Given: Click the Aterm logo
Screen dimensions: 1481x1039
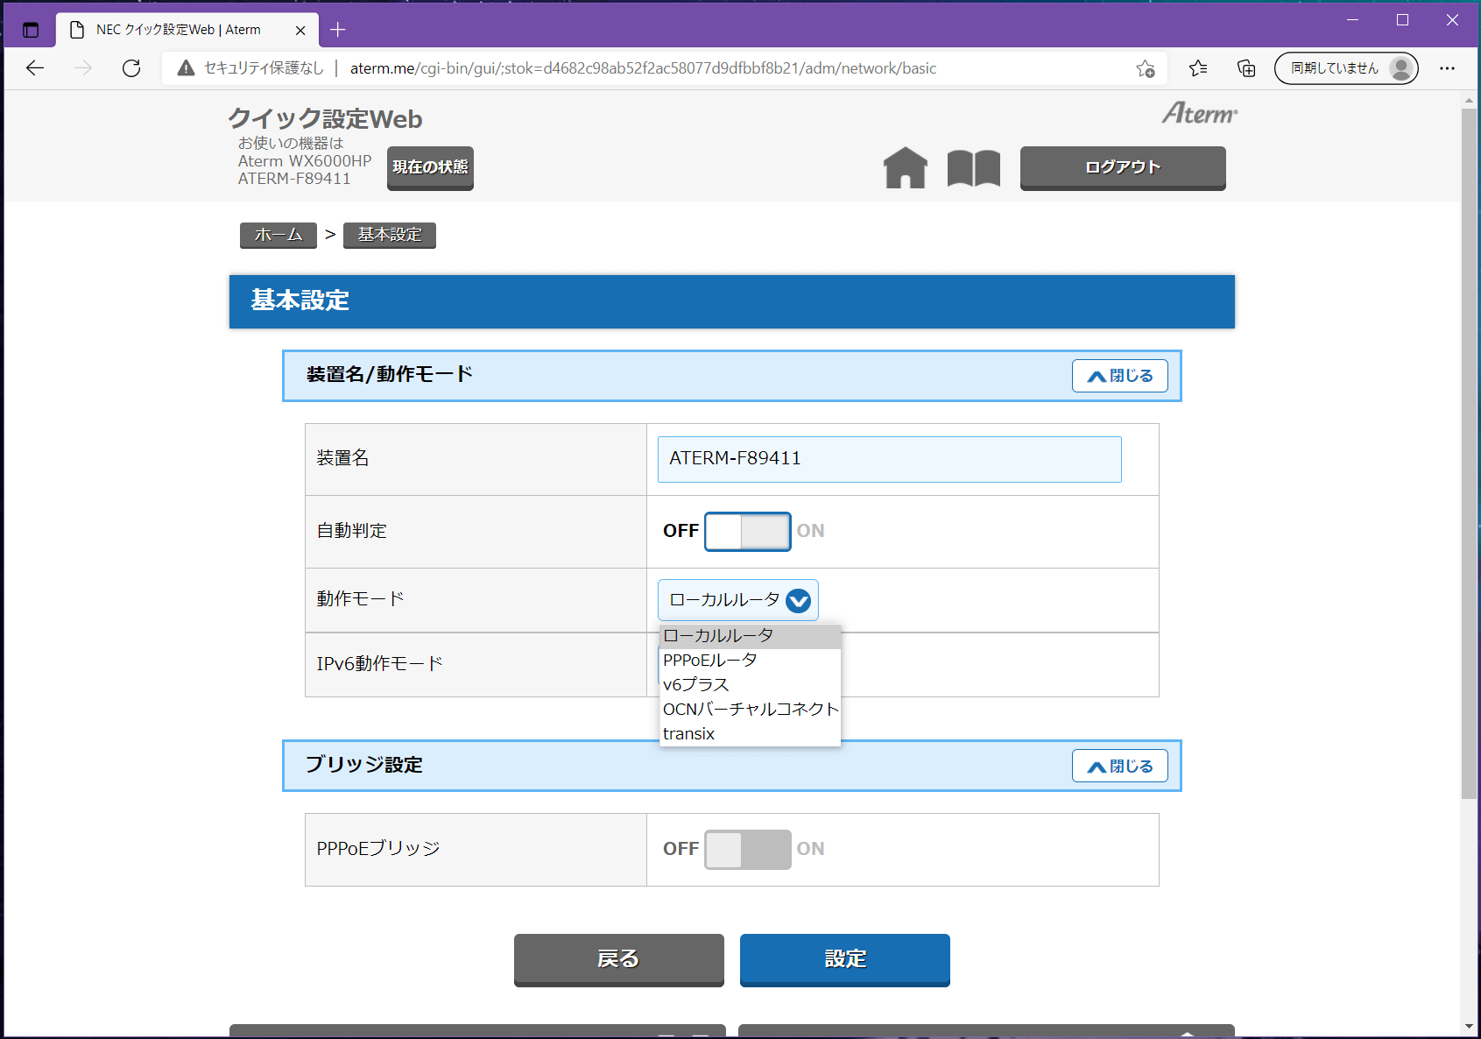Looking at the screenshot, I should [x=1200, y=113].
